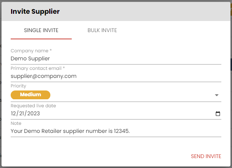Click into the Note text field

tap(116, 131)
